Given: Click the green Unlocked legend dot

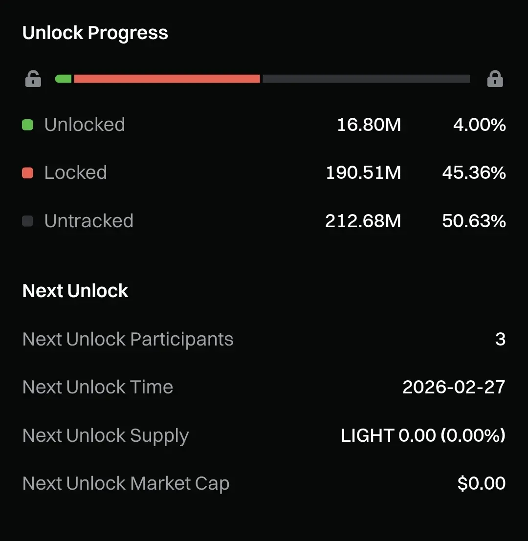Looking at the screenshot, I should 28,125.
